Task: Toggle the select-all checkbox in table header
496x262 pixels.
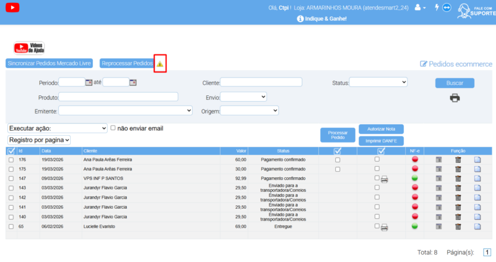Action: point(11,151)
